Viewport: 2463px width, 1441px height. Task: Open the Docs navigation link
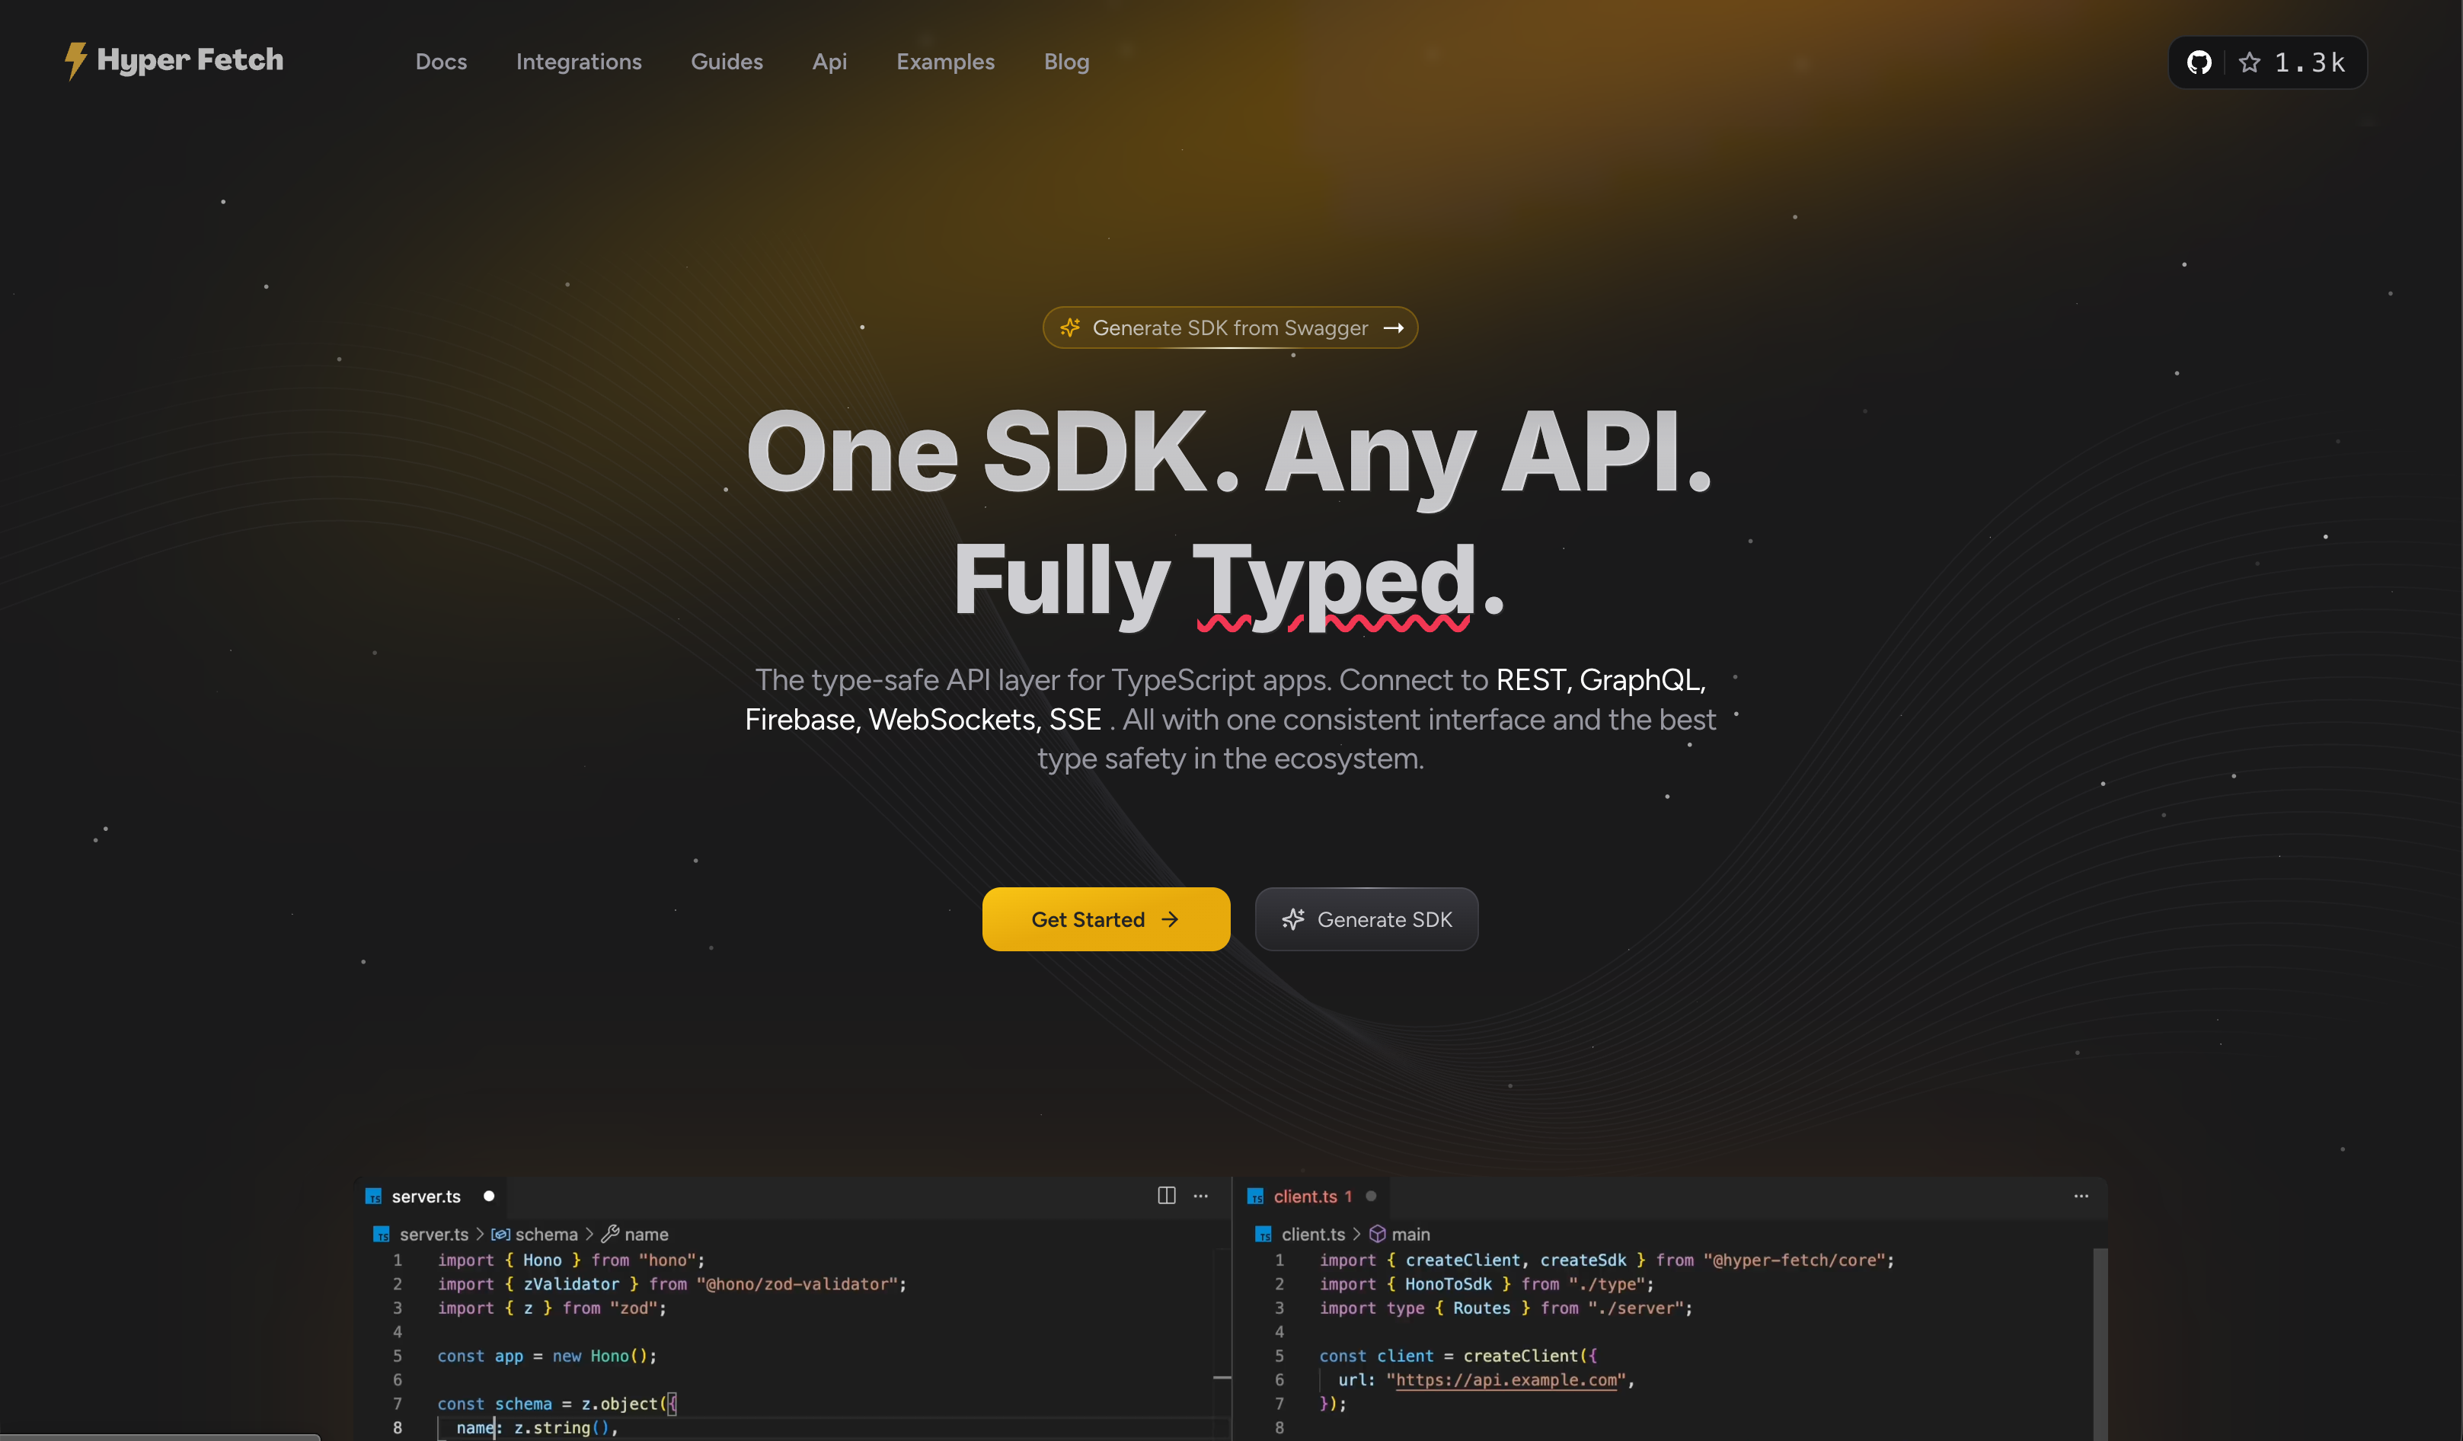pos(441,62)
